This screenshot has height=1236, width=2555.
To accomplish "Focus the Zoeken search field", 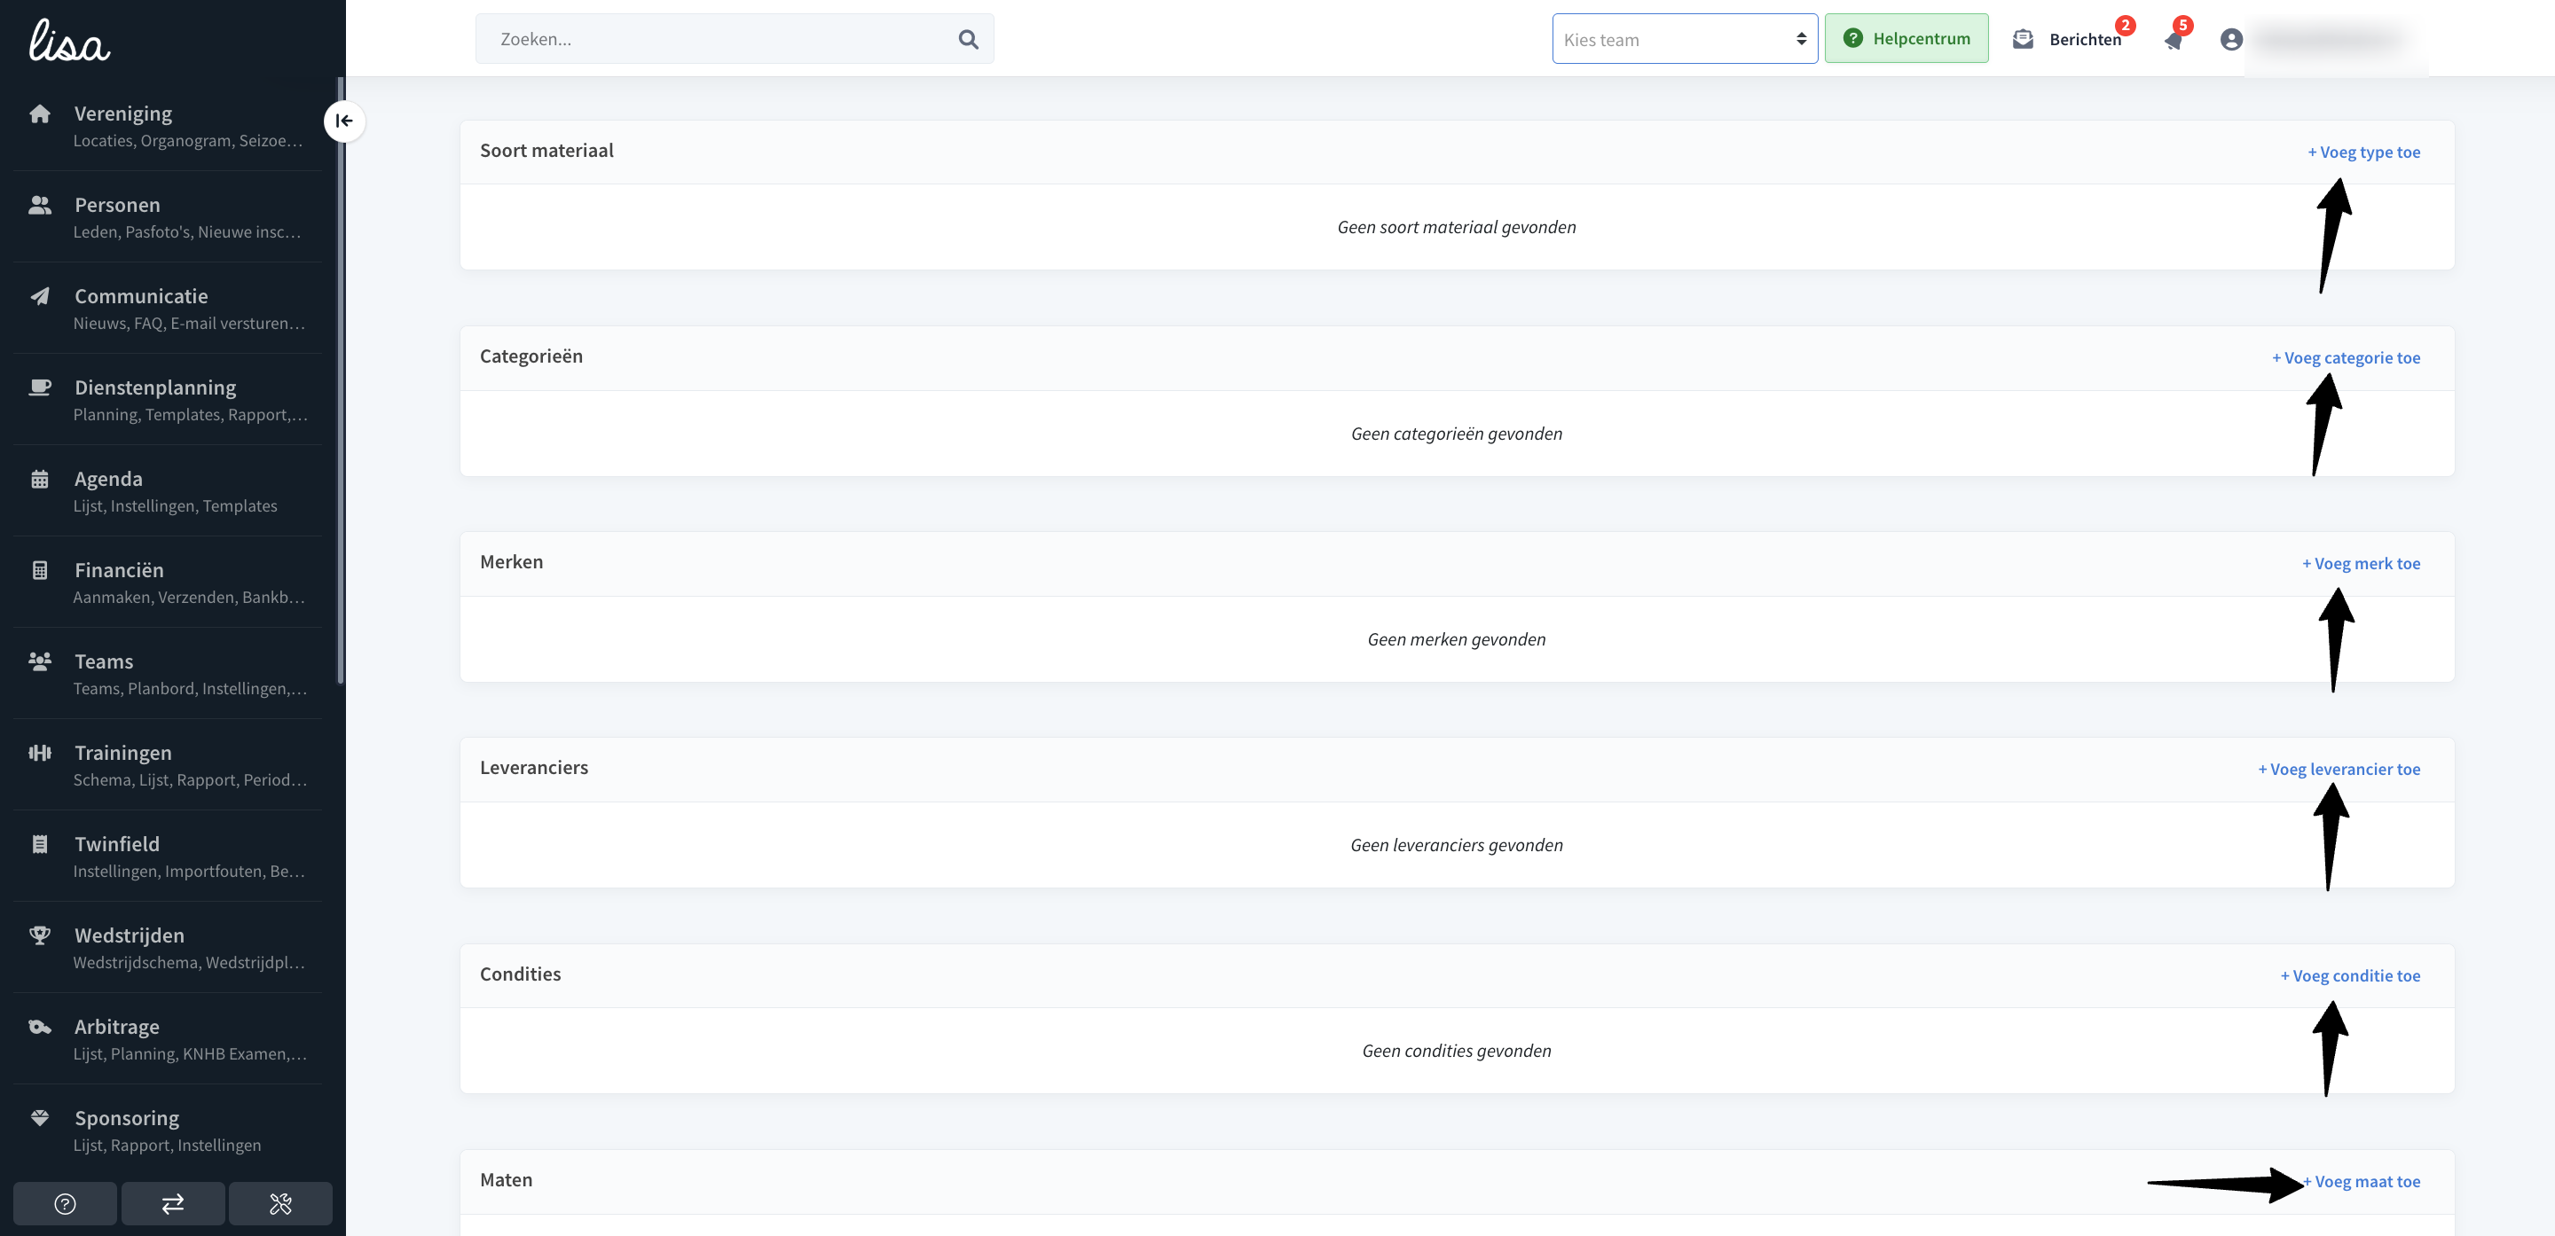I will click(x=734, y=39).
